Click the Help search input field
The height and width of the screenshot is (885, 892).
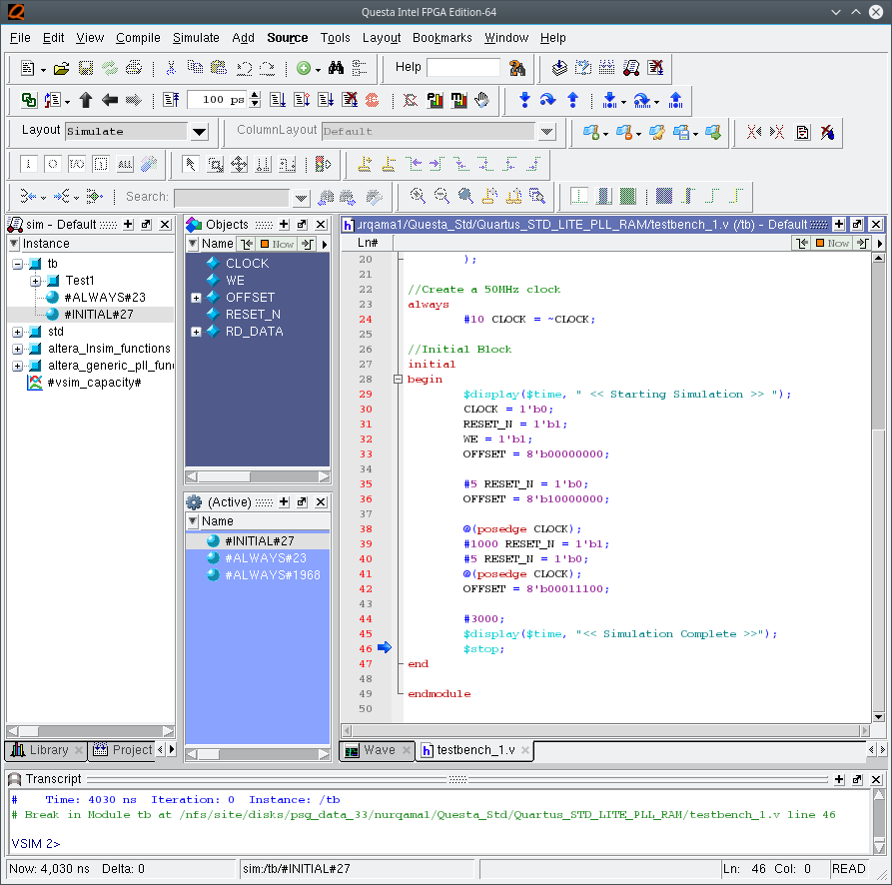pyautogui.click(x=462, y=68)
